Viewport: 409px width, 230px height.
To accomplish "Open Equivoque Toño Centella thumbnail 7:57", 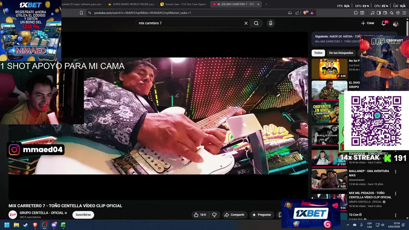I will pyautogui.click(x=329, y=158).
